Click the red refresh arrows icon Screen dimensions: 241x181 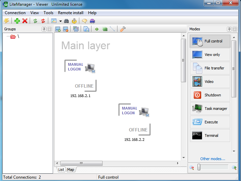(x=43, y=21)
